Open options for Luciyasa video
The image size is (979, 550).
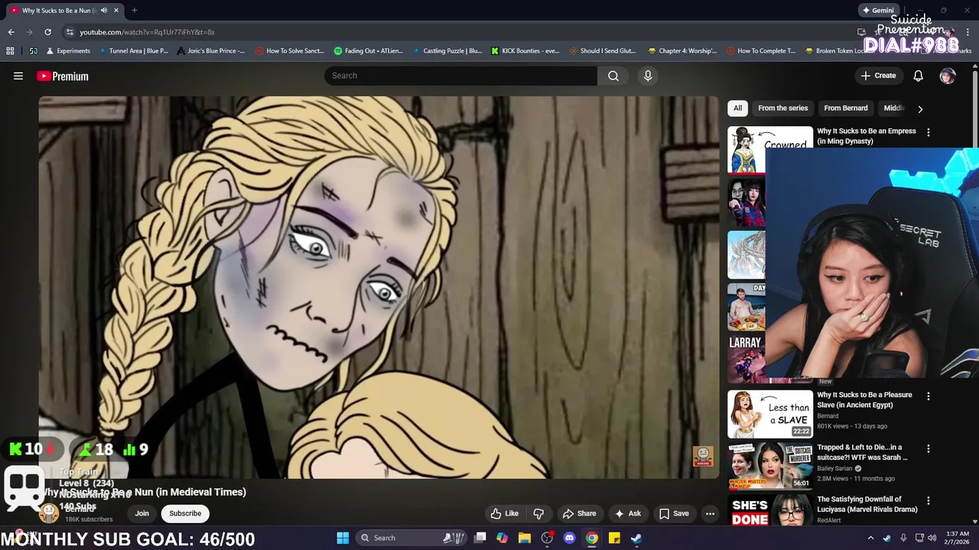point(929,500)
